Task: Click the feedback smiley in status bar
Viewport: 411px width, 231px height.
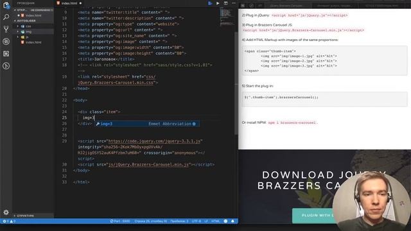Action: click(x=225, y=221)
